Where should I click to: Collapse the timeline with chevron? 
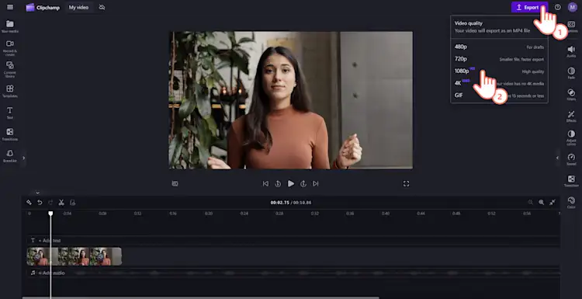pos(37,193)
